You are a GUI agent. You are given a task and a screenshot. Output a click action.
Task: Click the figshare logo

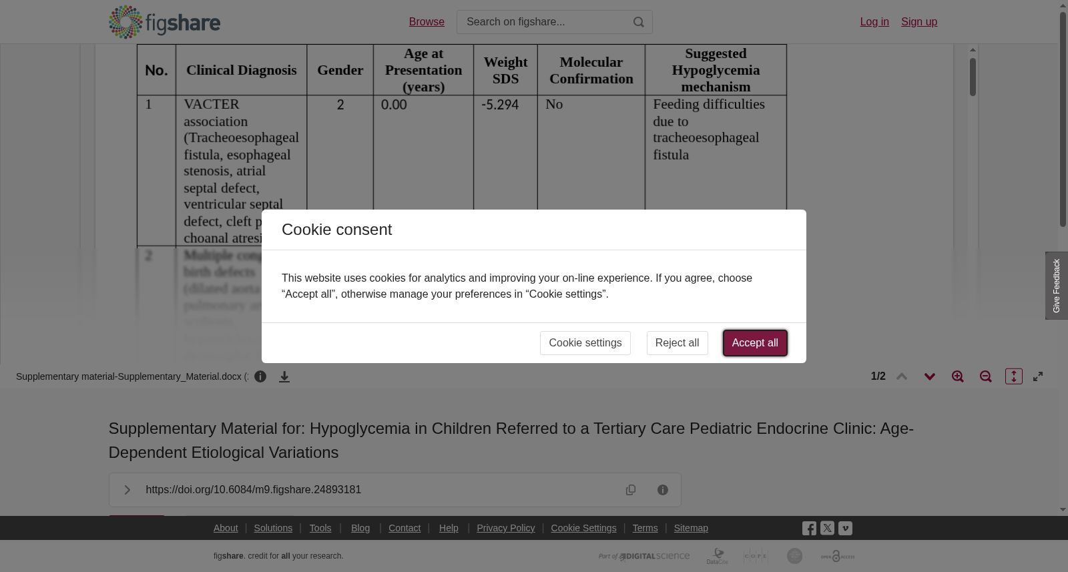point(164,22)
